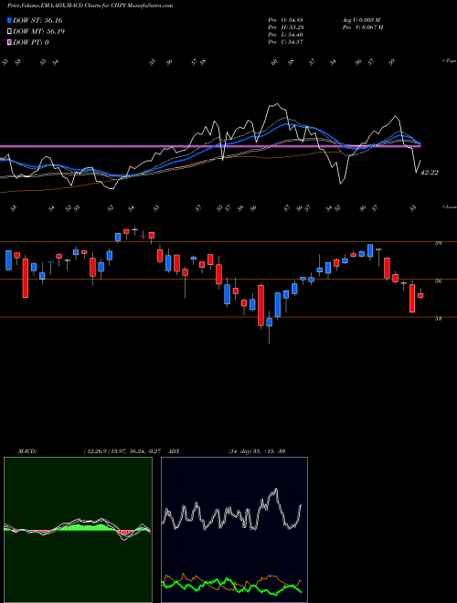Click the average volume 'Avg V' reading
The width and height of the screenshot is (457, 603).
362,20
